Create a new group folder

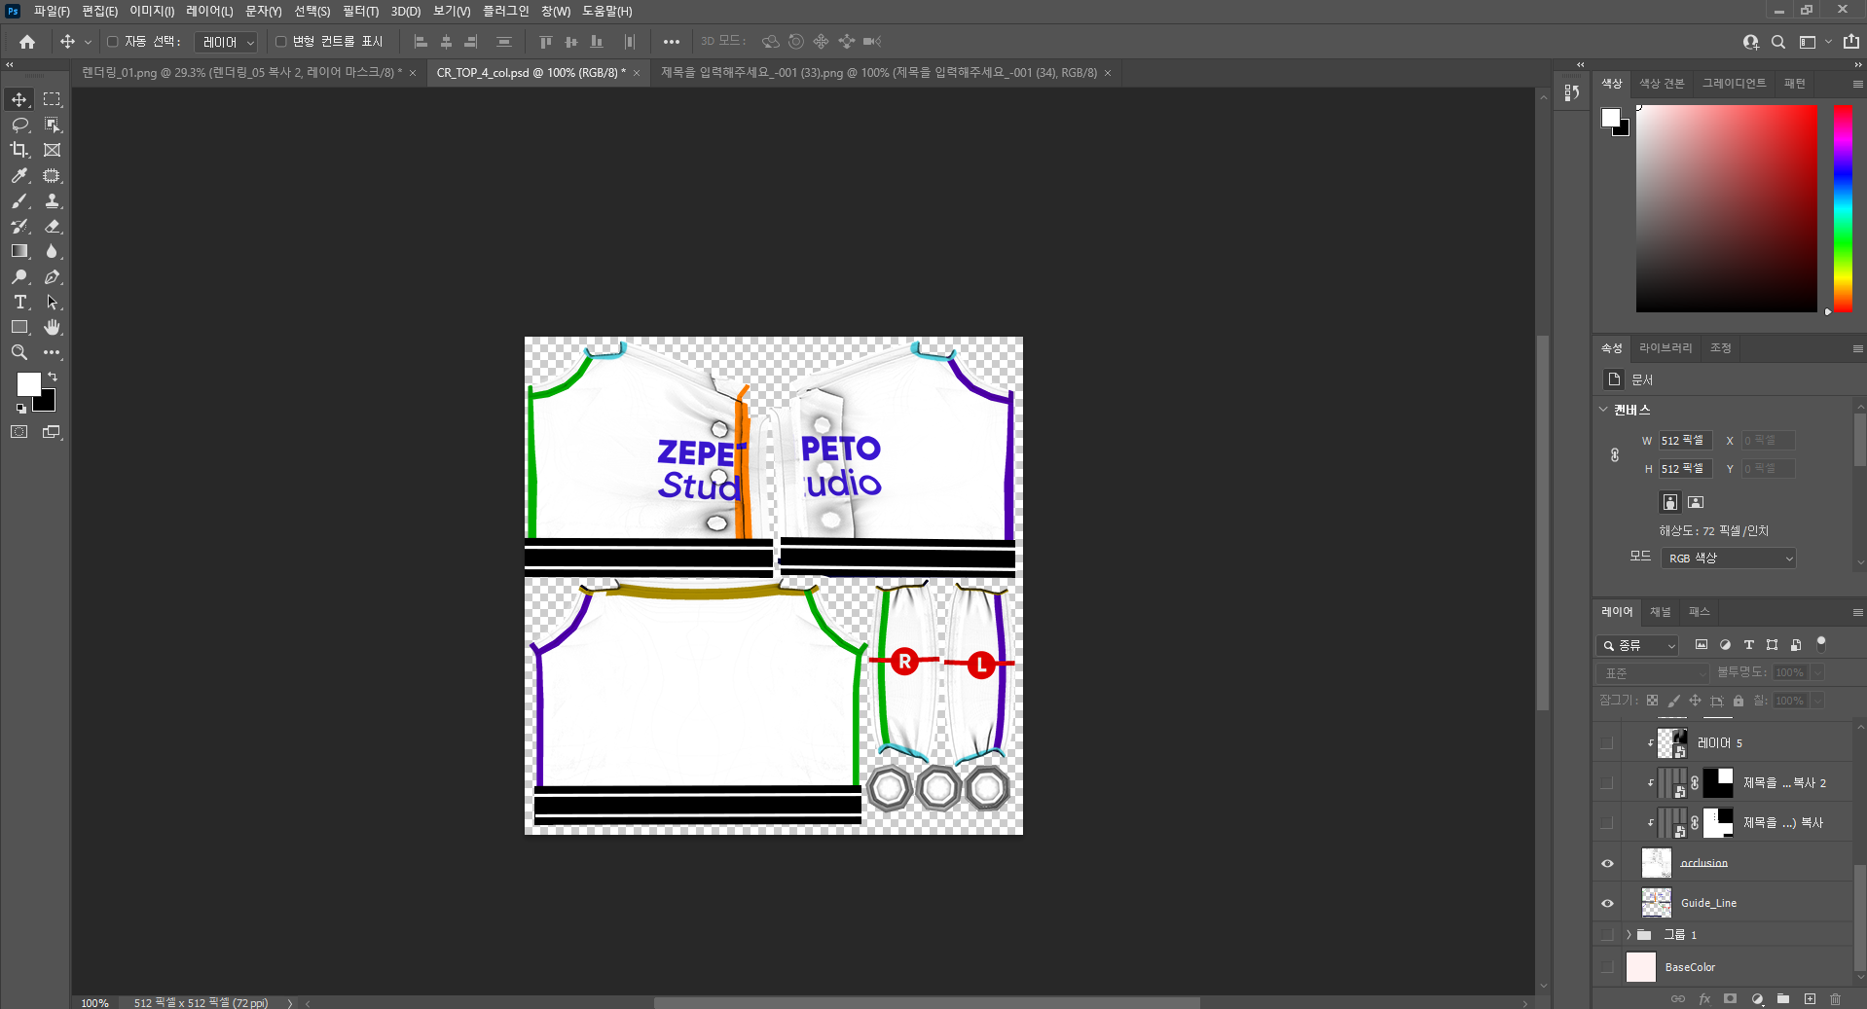(x=1783, y=998)
